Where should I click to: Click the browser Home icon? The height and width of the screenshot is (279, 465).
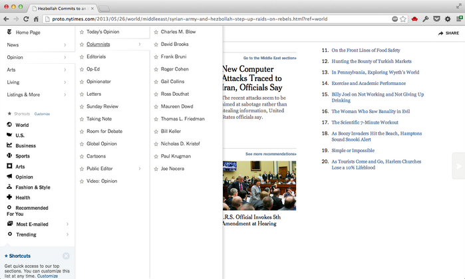[x=36, y=19]
